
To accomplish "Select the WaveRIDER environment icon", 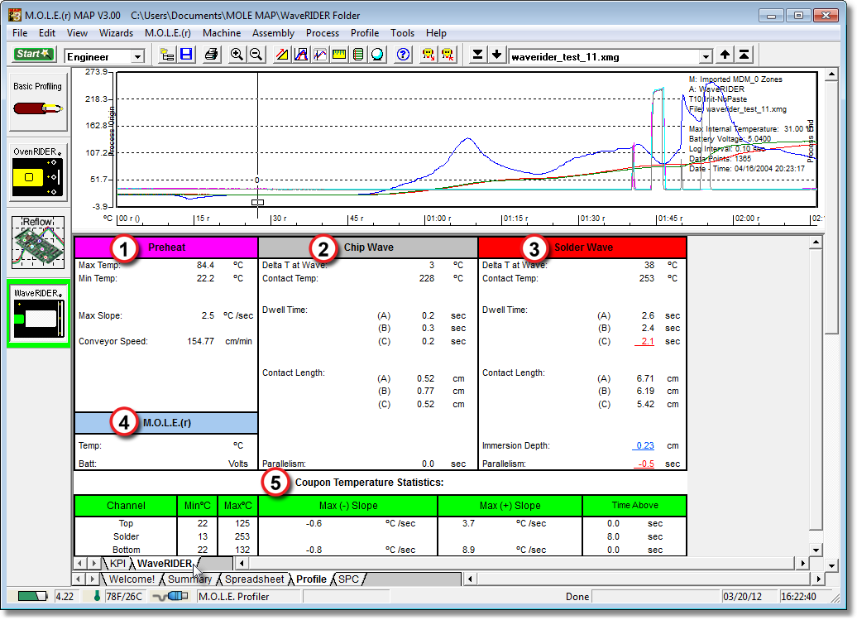I will [38, 314].
